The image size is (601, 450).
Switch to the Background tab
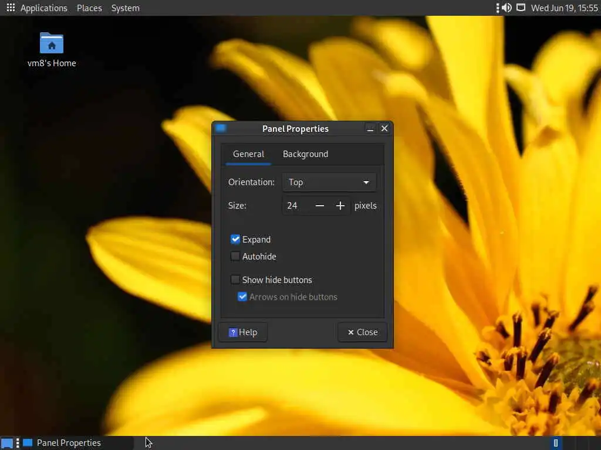(305, 154)
